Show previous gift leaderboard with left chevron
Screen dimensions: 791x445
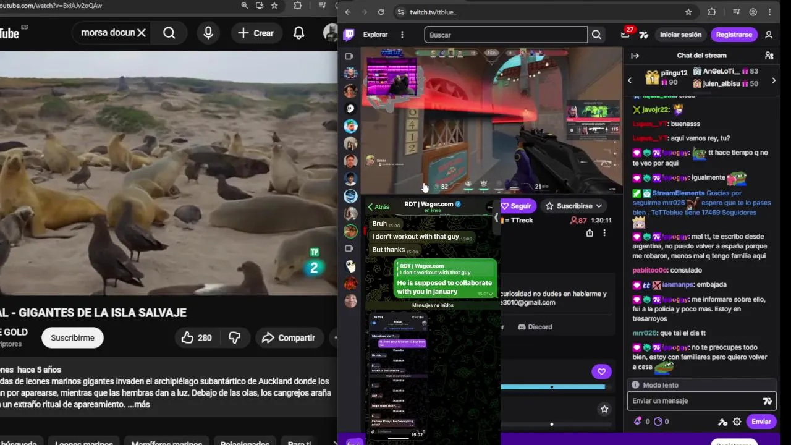point(630,80)
